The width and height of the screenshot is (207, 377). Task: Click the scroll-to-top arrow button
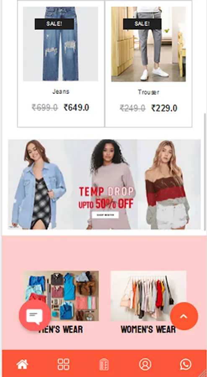pyautogui.click(x=184, y=316)
